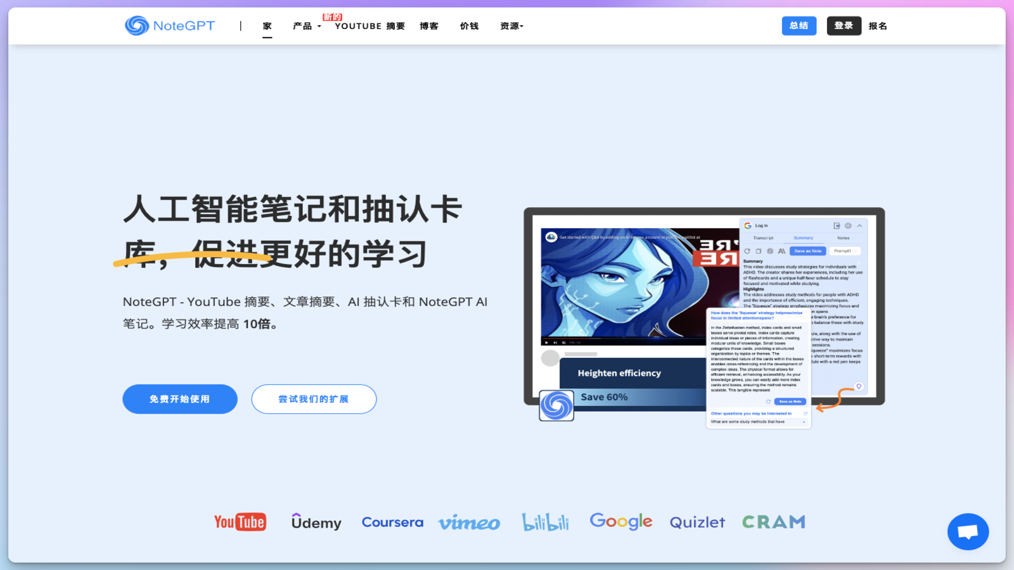Image resolution: width=1014 pixels, height=570 pixels.
Task: Navigate to the 价钱 pricing page
Action: (469, 26)
